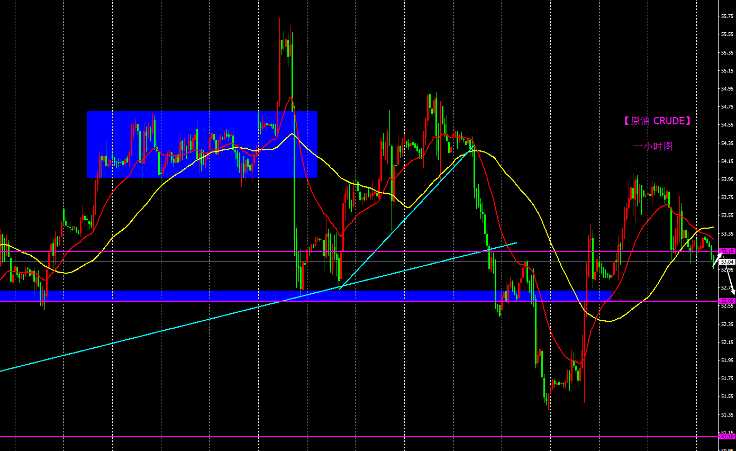Select the magenta 53.15 price tag

point(728,251)
